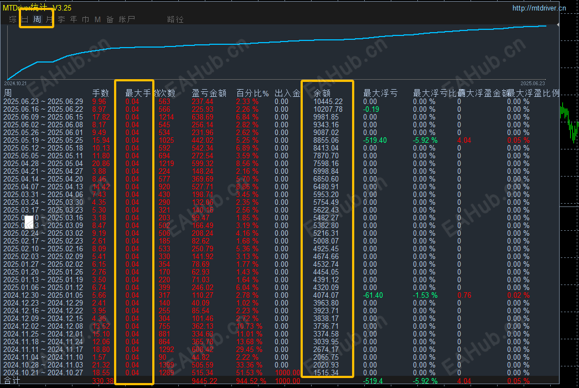Switch to the 月 monthly tab
This screenshot has height=388, width=579.
(49, 19)
